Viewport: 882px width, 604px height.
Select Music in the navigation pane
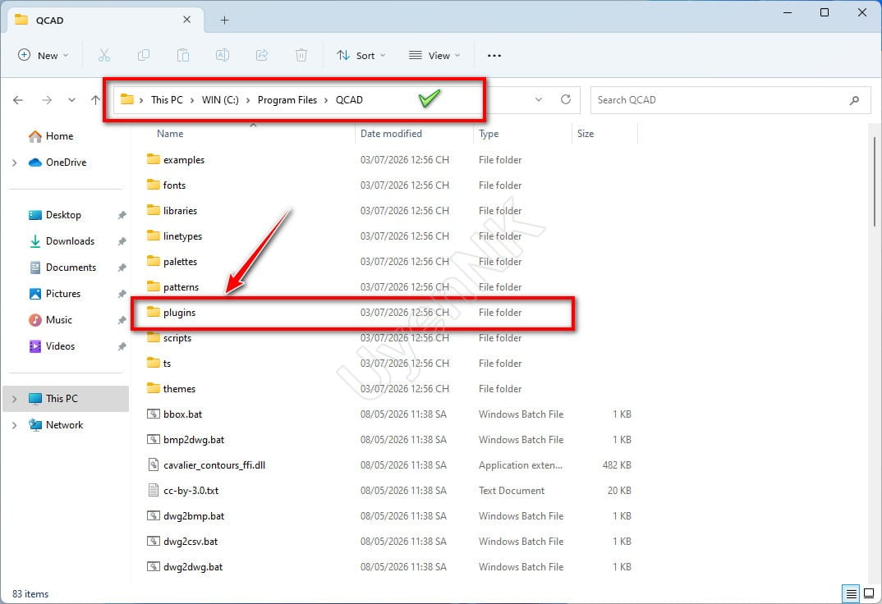click(x=59, y=320)
